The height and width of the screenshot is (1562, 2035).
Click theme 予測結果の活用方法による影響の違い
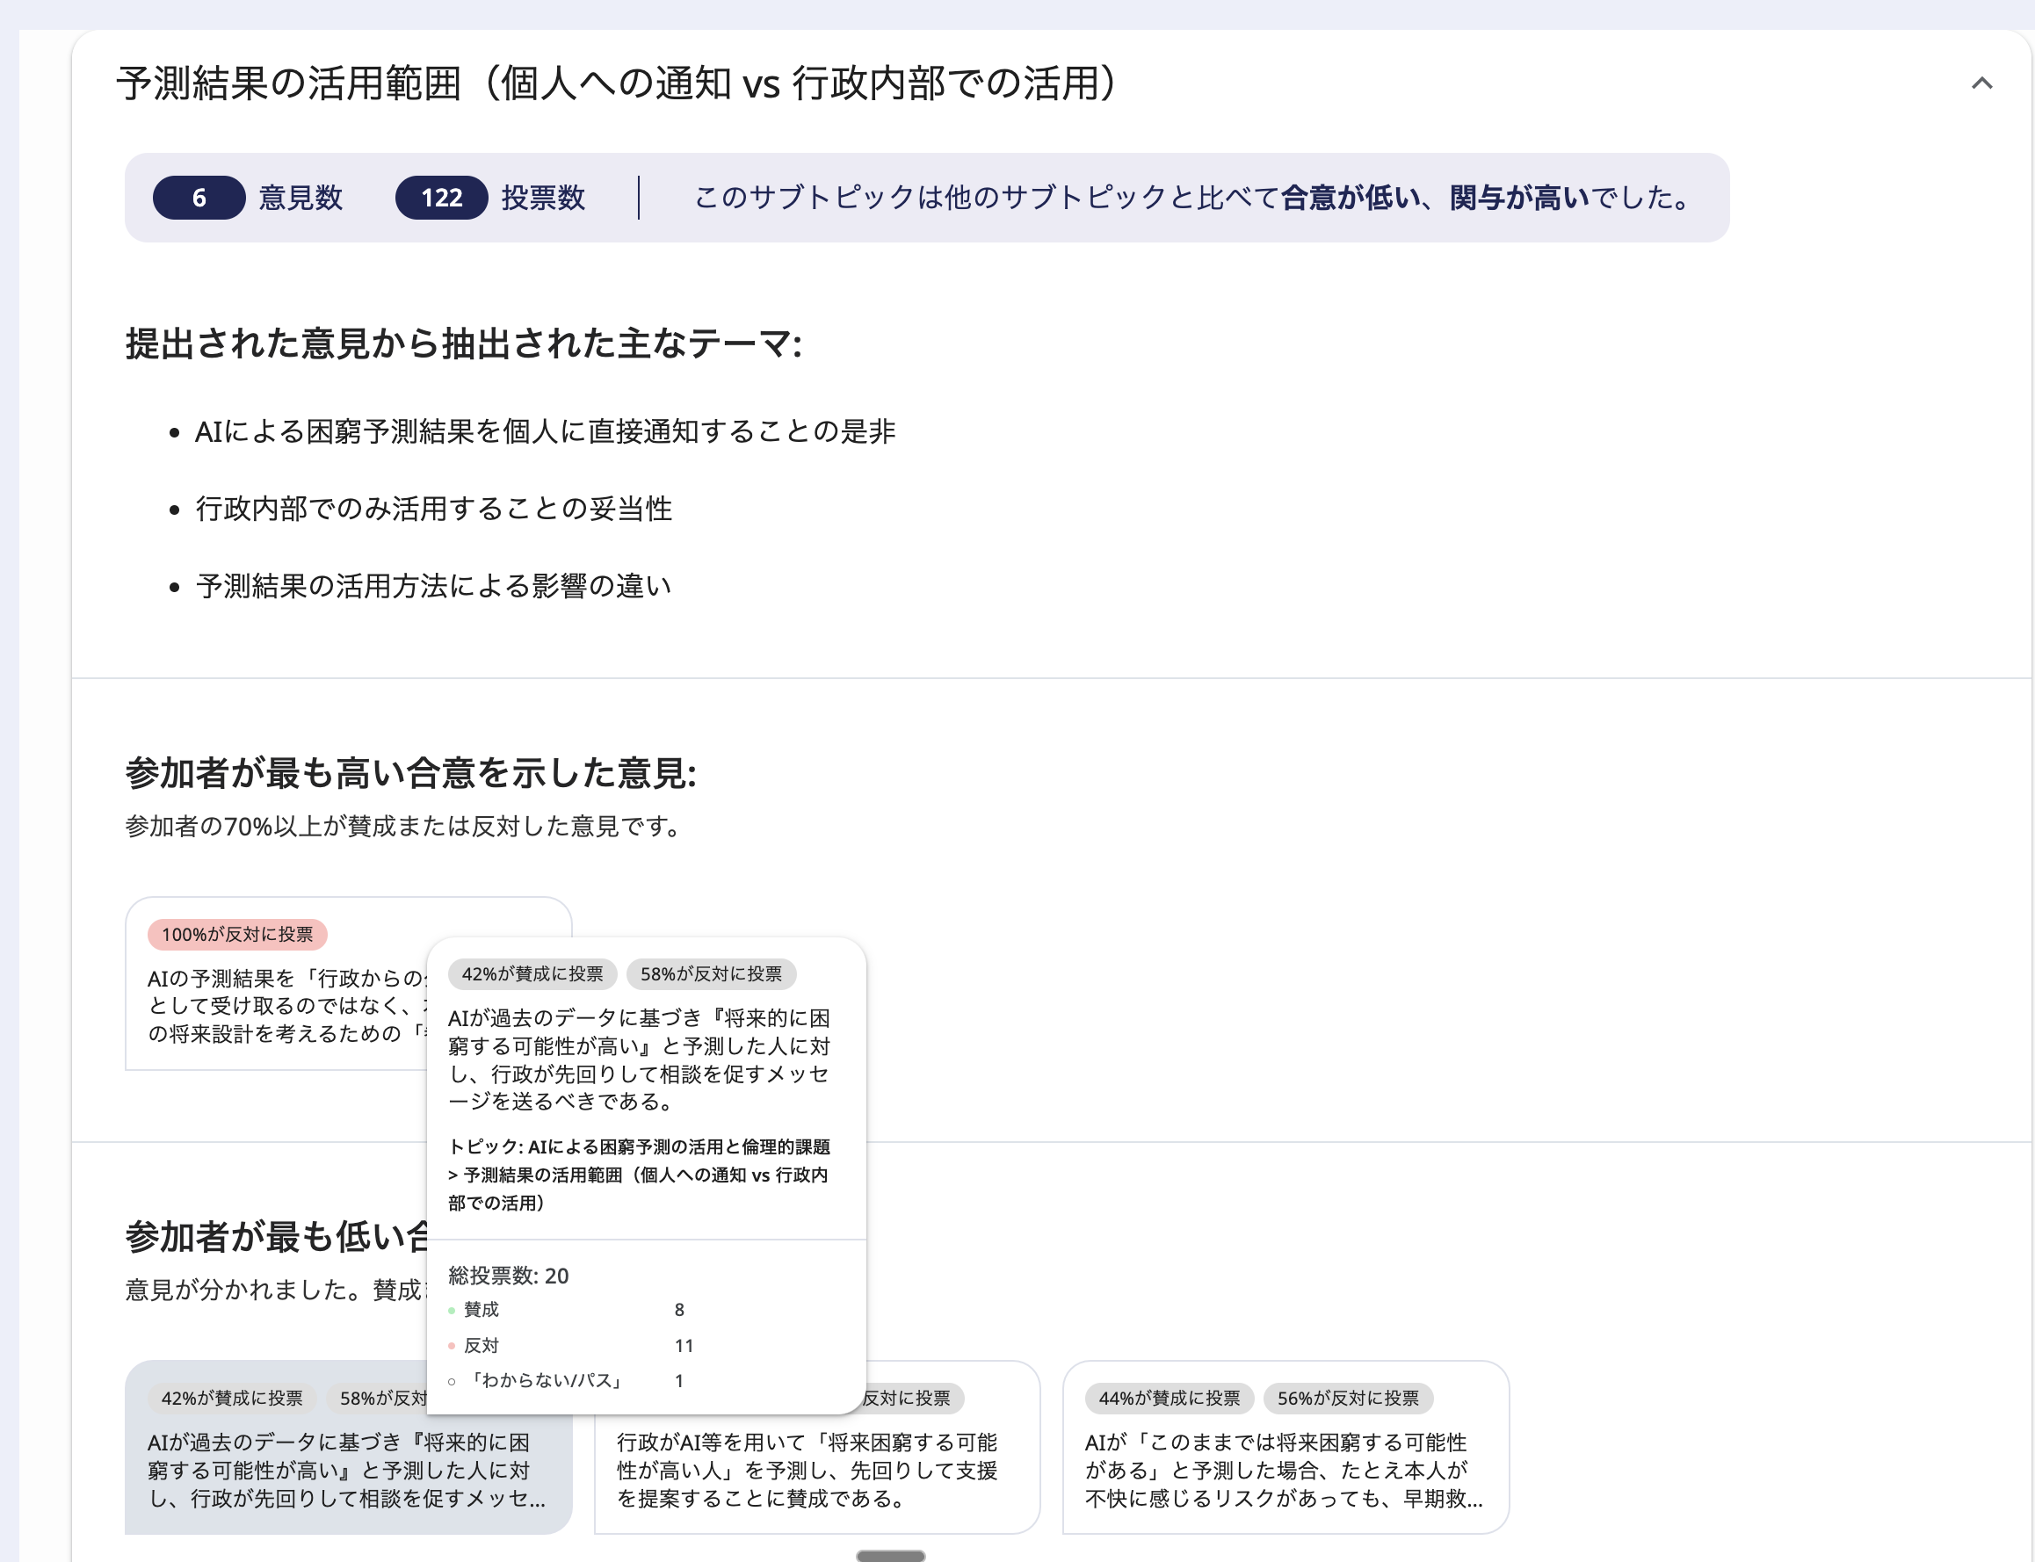[x=433, y=586]
